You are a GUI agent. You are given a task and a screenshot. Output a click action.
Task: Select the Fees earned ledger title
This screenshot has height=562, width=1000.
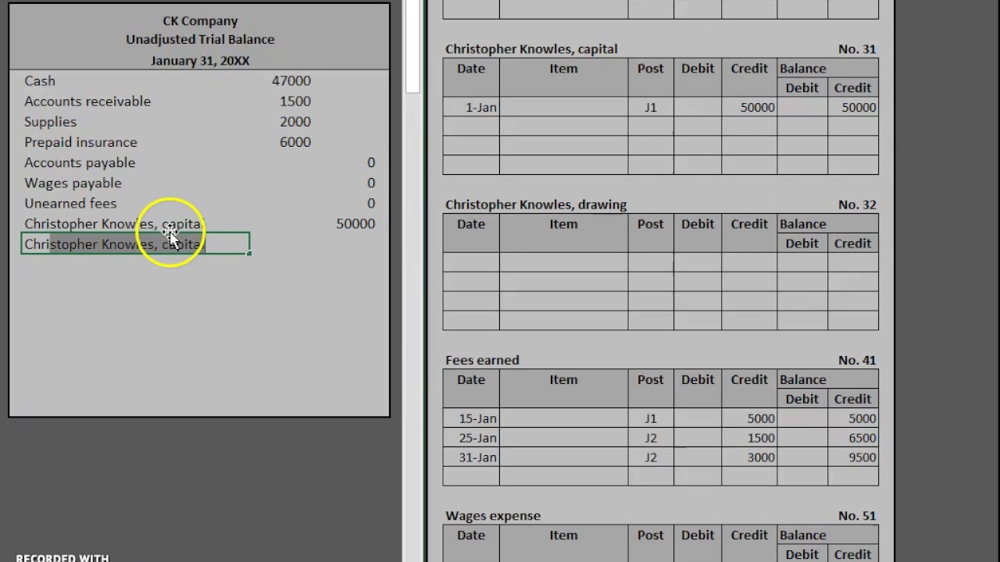482,360
